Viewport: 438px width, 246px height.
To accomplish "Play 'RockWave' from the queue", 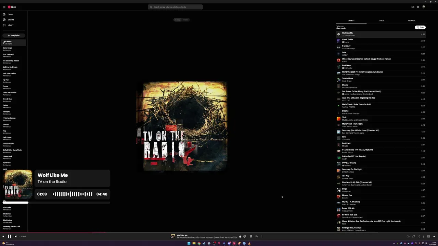I will point(381,67).
